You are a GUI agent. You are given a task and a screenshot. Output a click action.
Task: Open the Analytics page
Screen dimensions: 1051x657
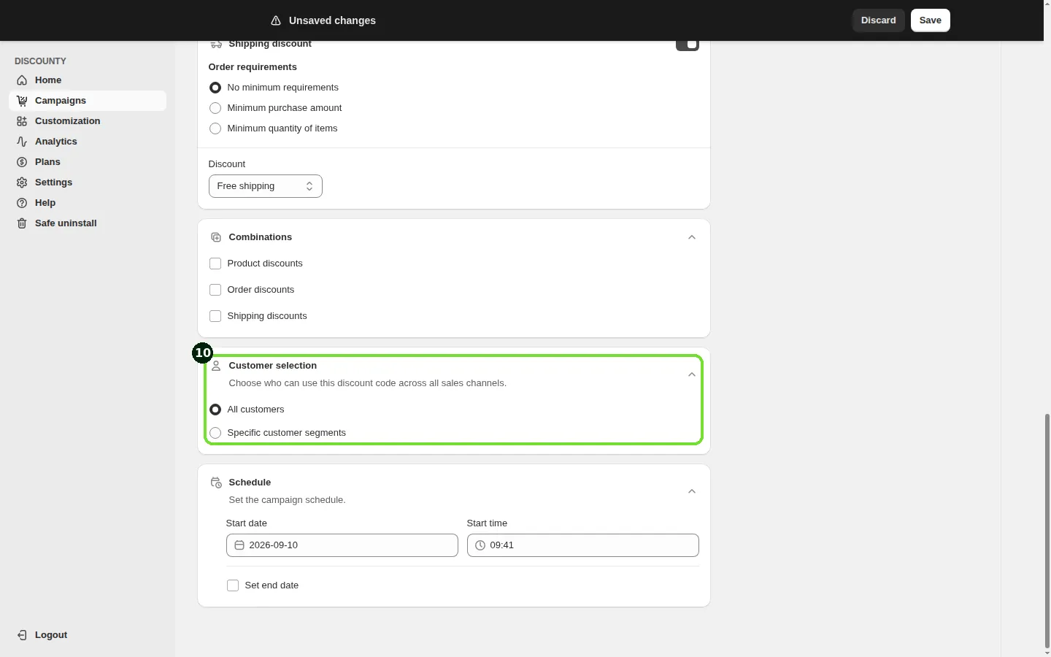[x=88, y=142]
